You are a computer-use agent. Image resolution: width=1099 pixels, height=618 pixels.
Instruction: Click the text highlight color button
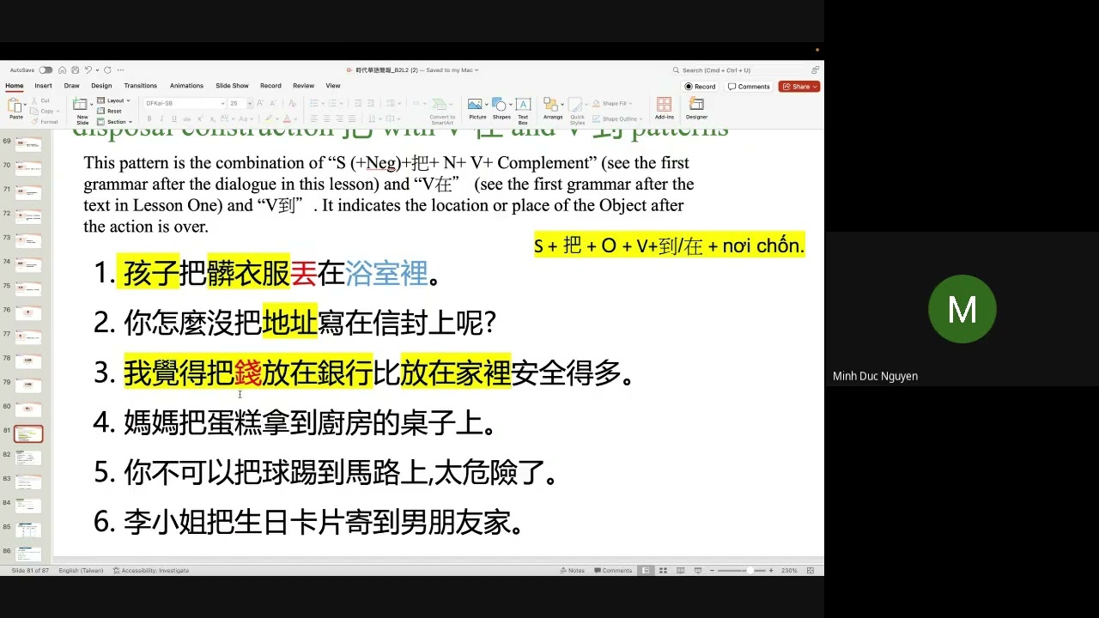[x=269, y=118]
